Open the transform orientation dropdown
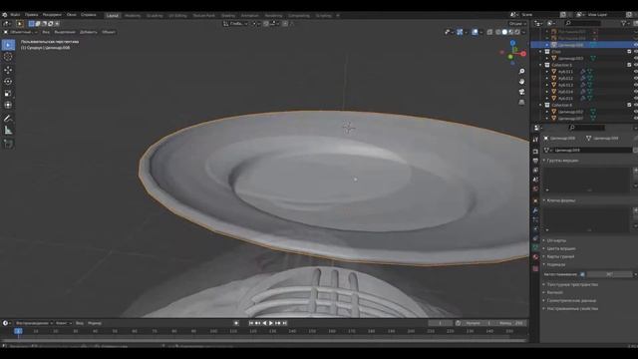The height and width of the screenshot is (359, 638). click(x=235, y=24)
